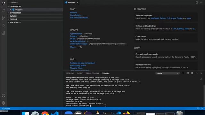Expand the Timeline section
The width and height of the screenshot is (205, 115).
pos(35,19)
